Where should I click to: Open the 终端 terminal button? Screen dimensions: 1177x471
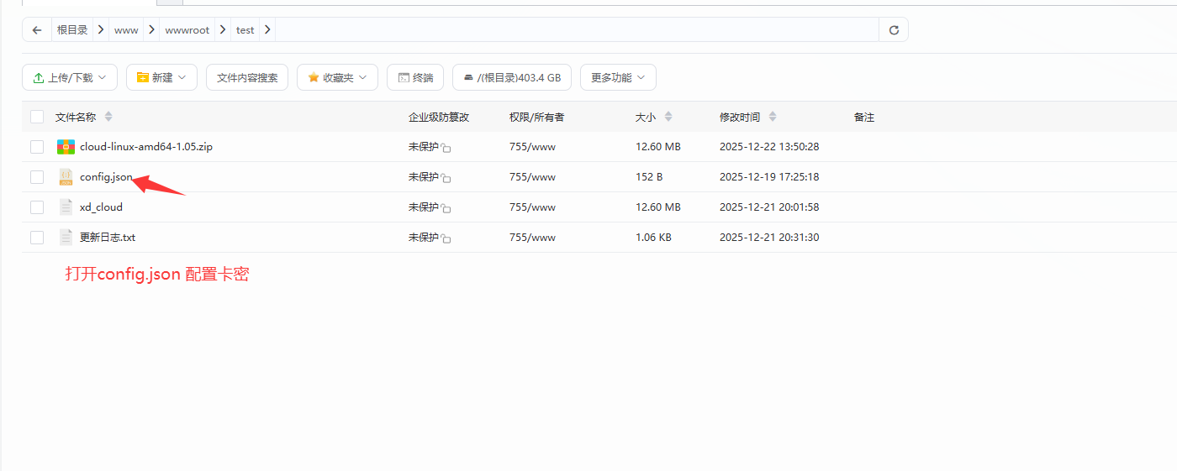(414, 77)
